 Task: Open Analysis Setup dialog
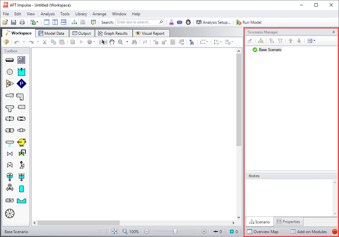[213, 22]
